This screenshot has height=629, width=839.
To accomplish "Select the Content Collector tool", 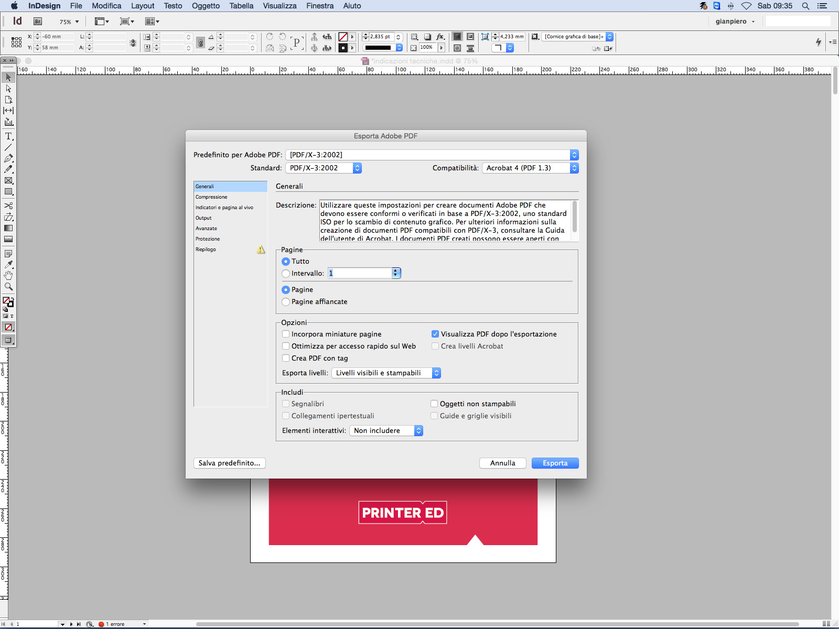I will pos(8,122).
